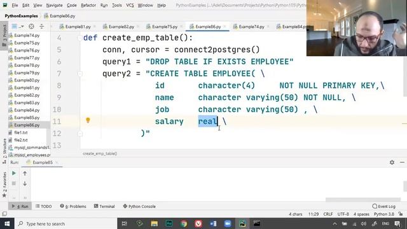Click fold end marker at line 12
The image size is (407, 229).
[x=80, y=134]
